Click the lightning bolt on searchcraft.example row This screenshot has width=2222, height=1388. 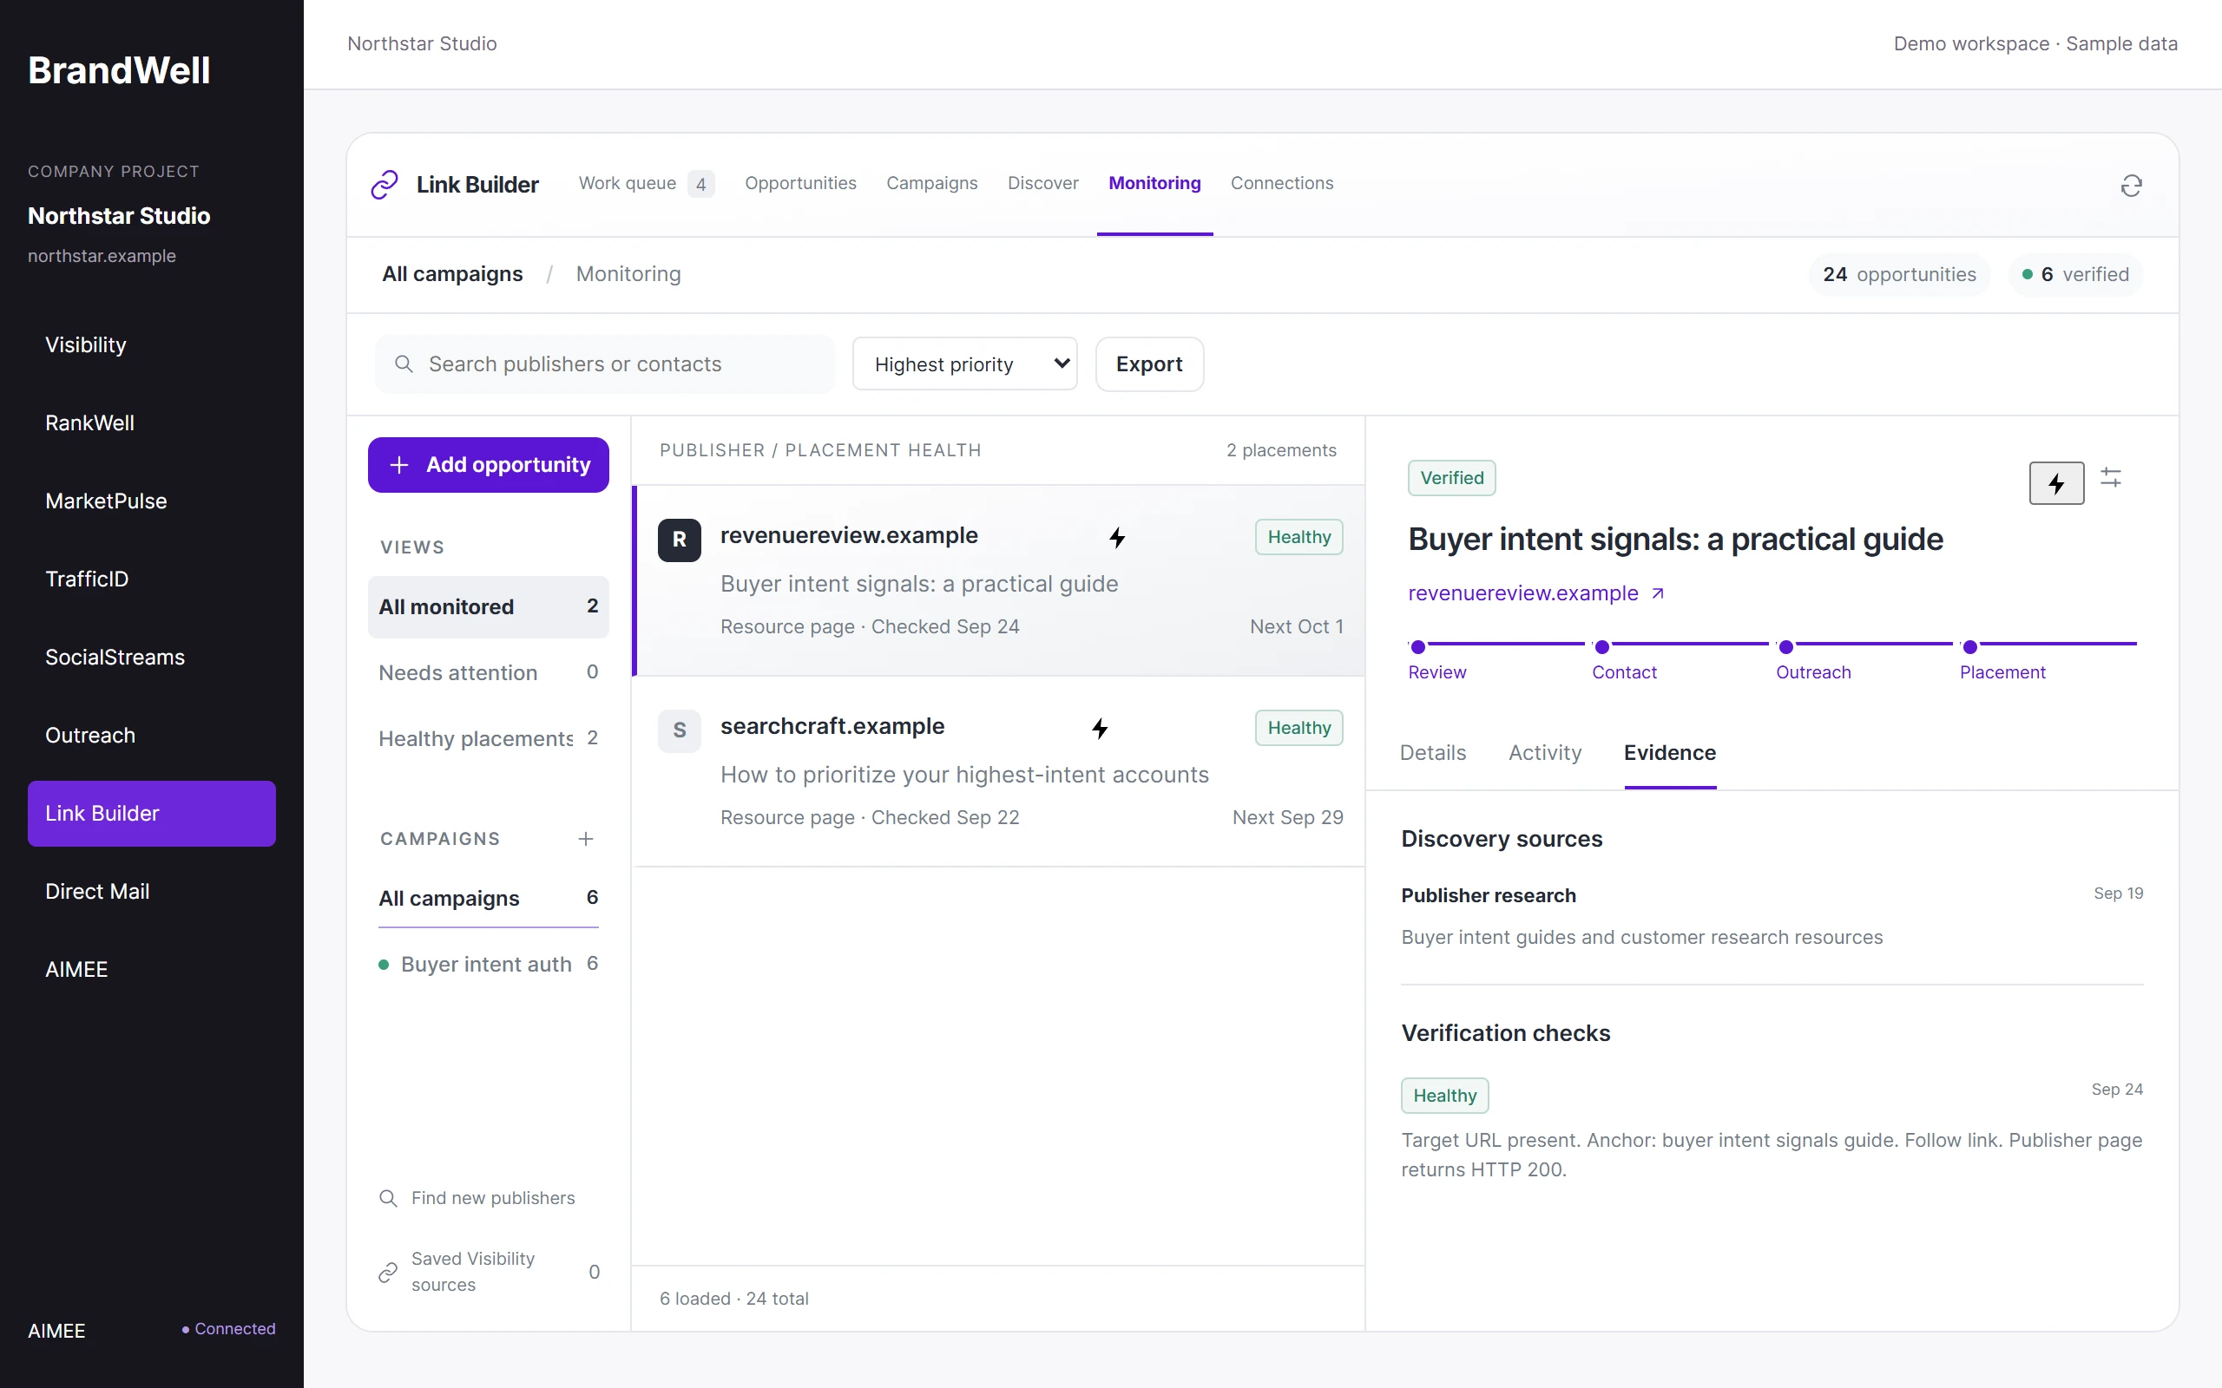click(1099, 728)
